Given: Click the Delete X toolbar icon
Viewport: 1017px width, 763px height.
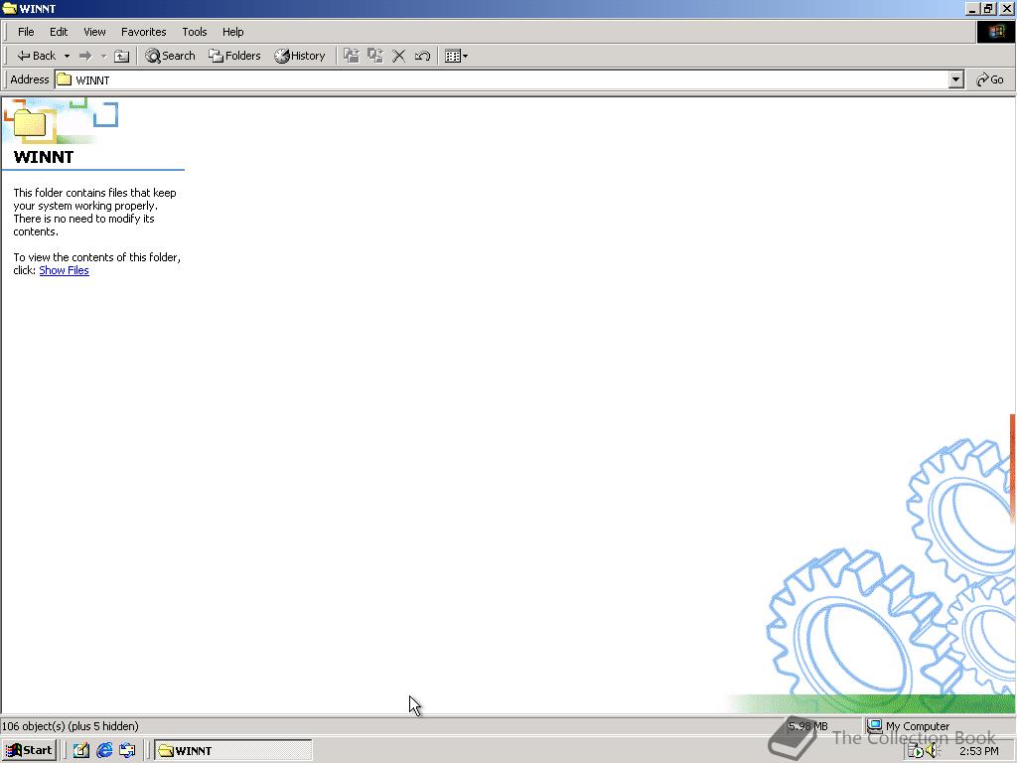Looking at the screenshot, I should coord(399,56).
